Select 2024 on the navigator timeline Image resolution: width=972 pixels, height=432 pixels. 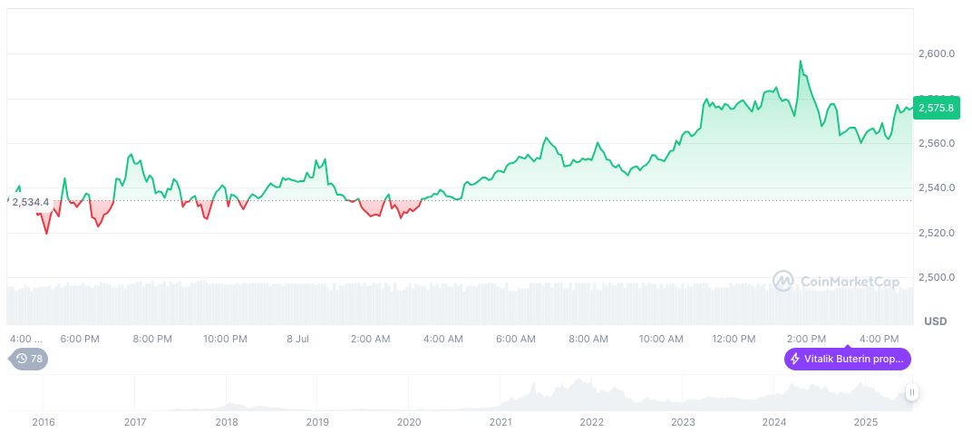point(774,422)
